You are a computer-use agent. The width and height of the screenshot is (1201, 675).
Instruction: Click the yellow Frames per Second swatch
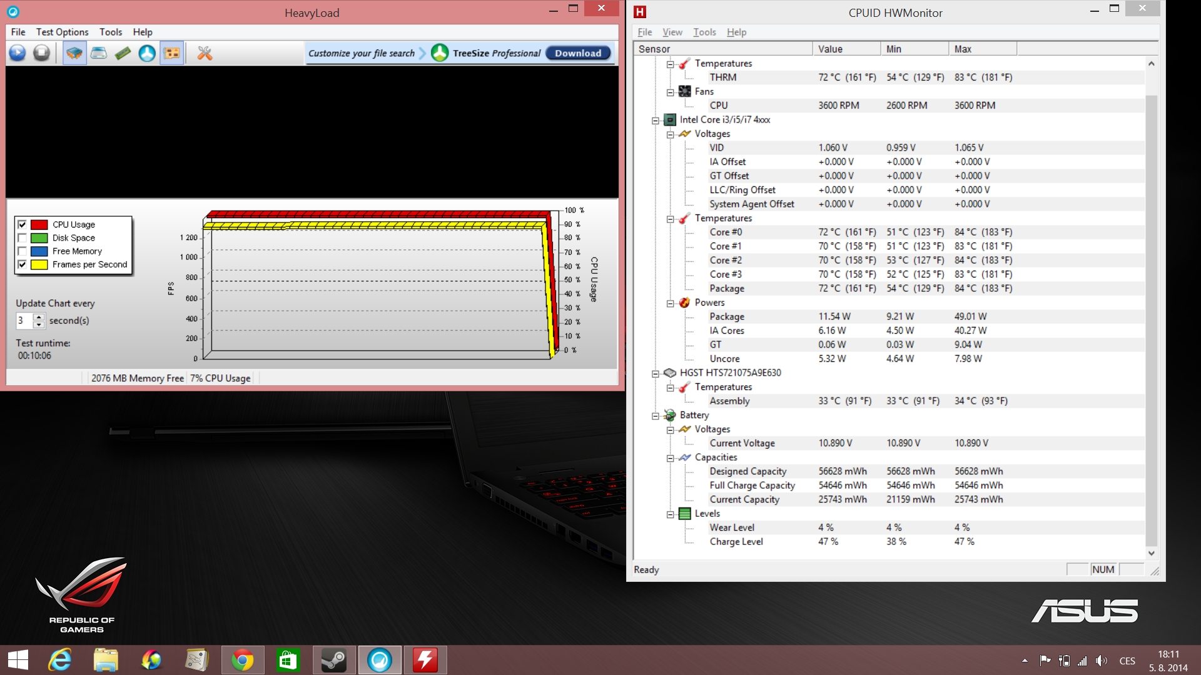click(39, 264)
